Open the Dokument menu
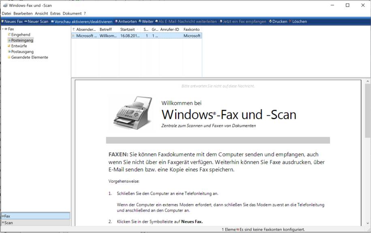Image resolution: width=371 pixels, height=233 pixels. pos(72,13)
